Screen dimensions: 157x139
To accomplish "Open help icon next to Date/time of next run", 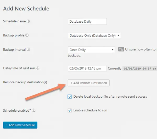I will pos(38,68).
